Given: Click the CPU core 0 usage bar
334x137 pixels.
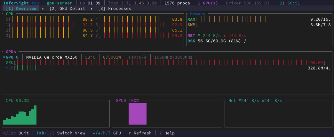Looking at the screenshot, I should coord(42,19).
